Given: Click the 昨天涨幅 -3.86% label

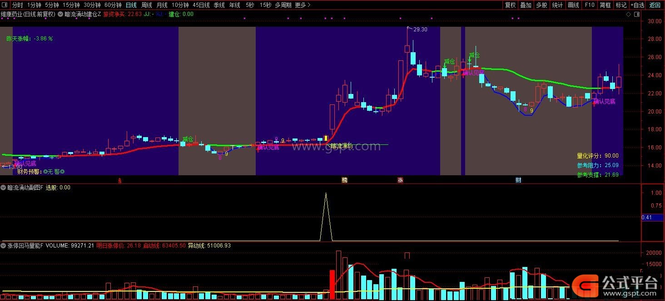Looking at the screenshot, I should [30, 39].
